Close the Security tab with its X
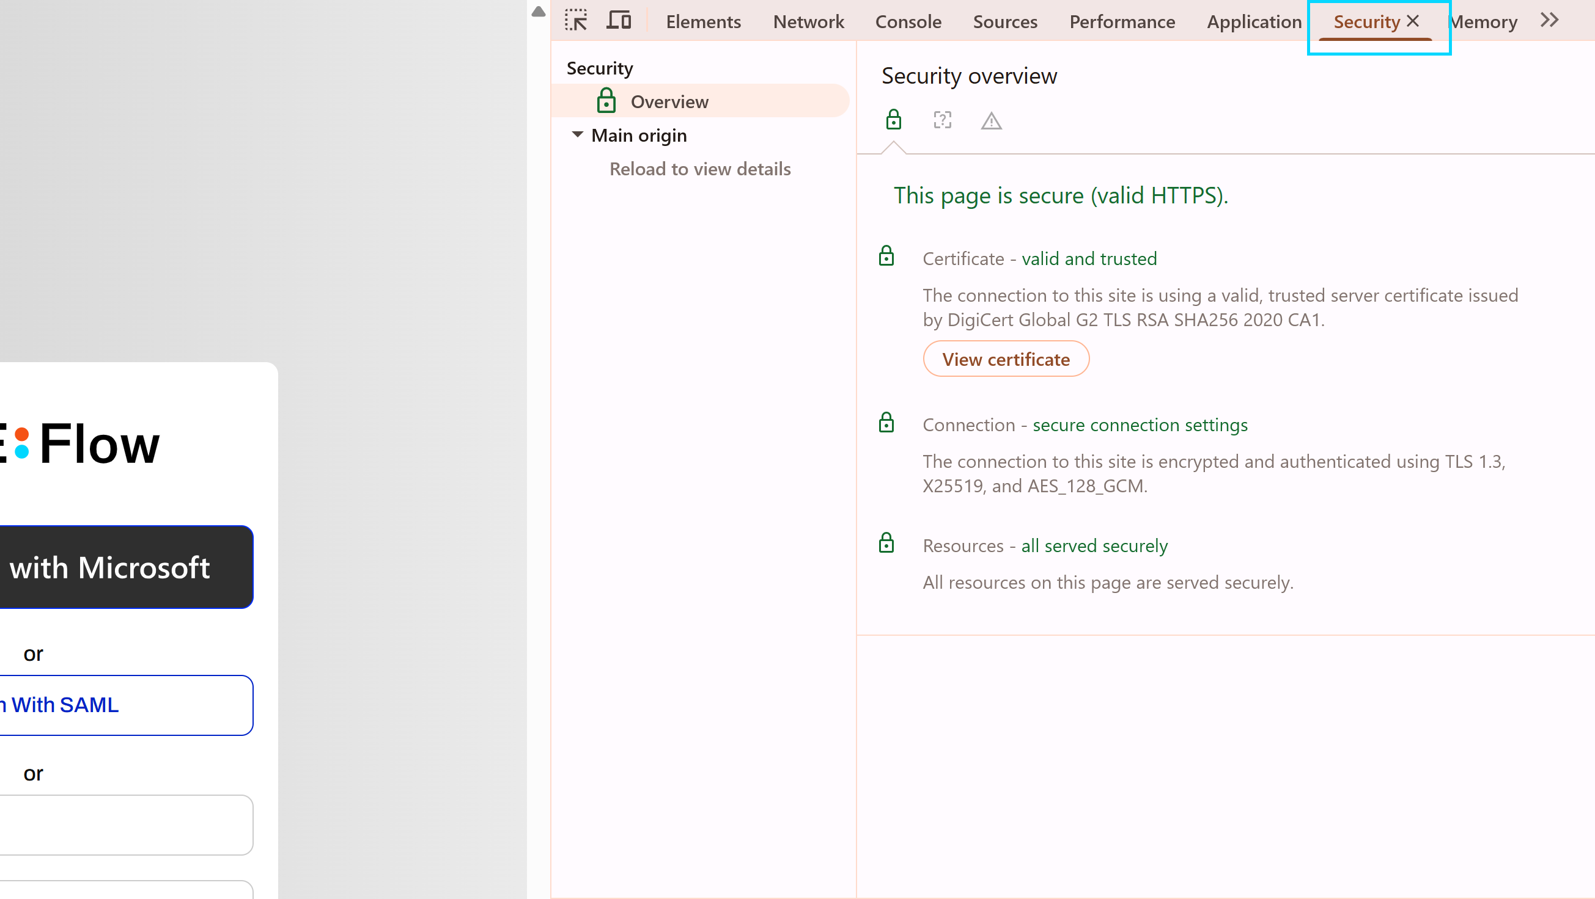Screen dimensions: 1595x899 click(1412, 21)
